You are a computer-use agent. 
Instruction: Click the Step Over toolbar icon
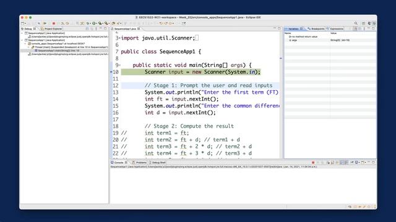[x=67, y=23]
